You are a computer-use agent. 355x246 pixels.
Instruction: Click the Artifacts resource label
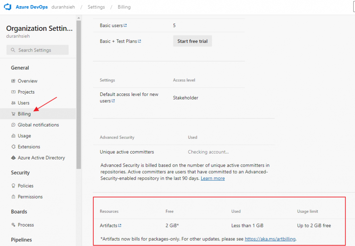pyautogui.click(x=109, y=226)
